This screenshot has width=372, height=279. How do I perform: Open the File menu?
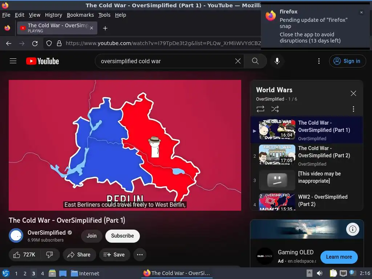(6, 15)
